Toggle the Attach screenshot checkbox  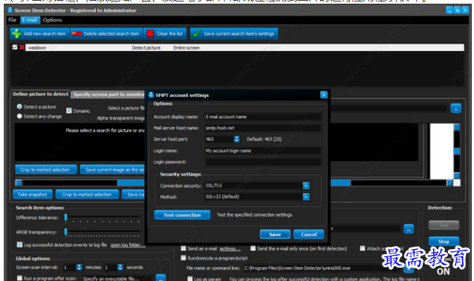(363, 248)
